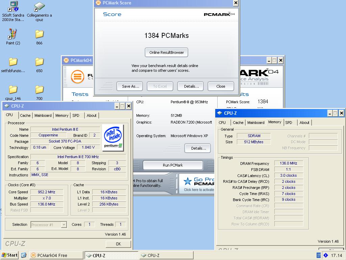Click the Multiplier x 7.0 value

point(47,198)
